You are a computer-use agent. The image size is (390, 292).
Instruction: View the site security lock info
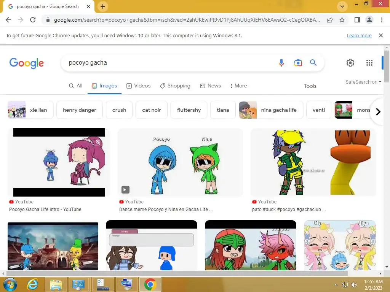48,20
